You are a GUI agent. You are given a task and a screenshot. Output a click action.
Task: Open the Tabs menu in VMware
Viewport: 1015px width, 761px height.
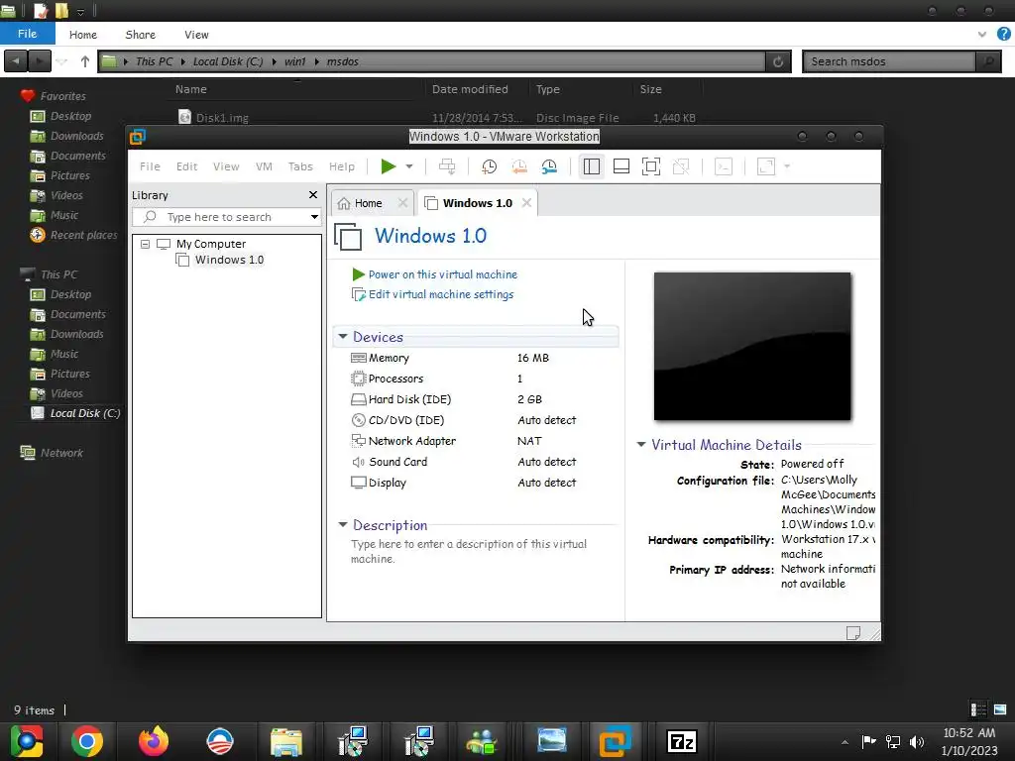(x=300, y=166)
